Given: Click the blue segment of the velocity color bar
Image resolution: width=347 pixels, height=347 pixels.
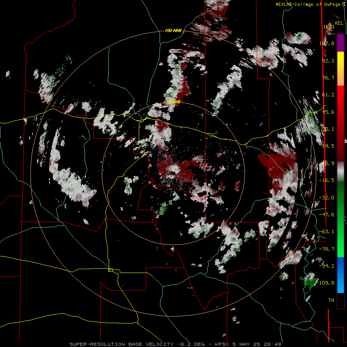Looking at the screenshot, I should (x=340, y=275).
